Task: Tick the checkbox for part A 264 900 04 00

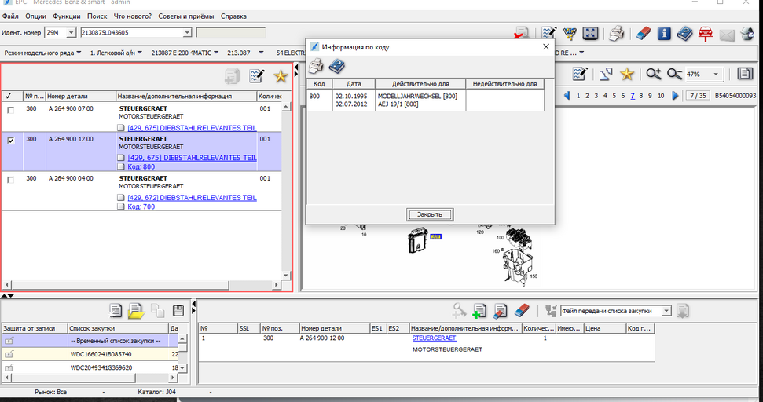Action: click(11, 180)
